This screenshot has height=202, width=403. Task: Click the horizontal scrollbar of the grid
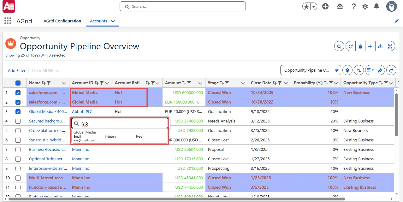point(177,199)
